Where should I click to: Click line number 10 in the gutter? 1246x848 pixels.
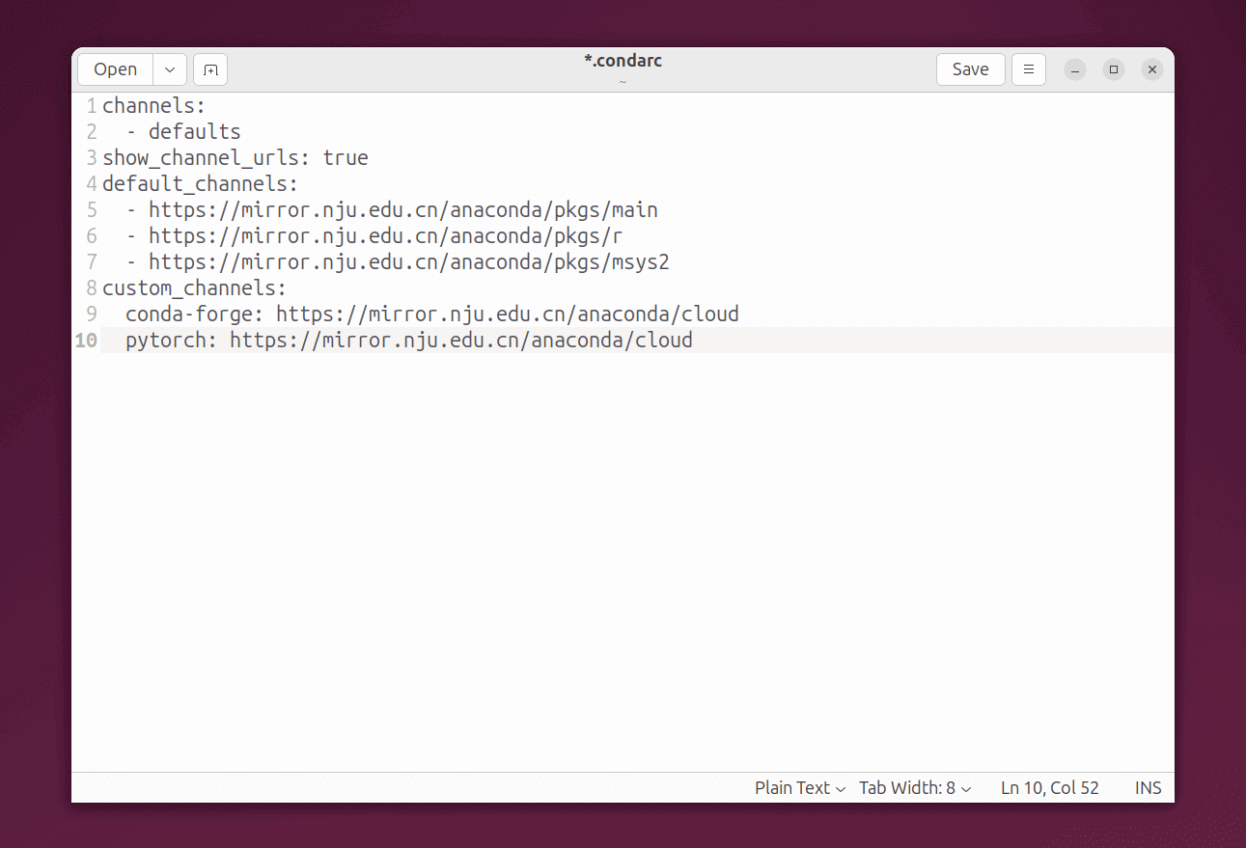[x=86, y=341]
